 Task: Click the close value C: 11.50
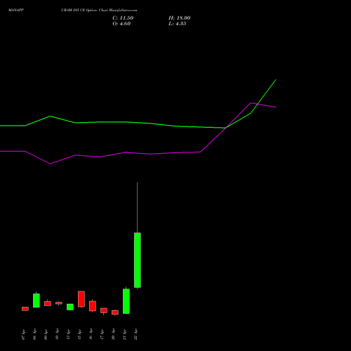point(123,18)
